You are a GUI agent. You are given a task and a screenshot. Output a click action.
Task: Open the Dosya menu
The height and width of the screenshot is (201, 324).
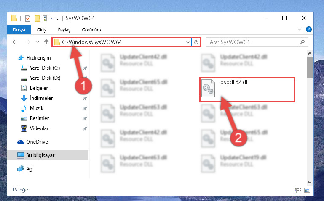19,30
